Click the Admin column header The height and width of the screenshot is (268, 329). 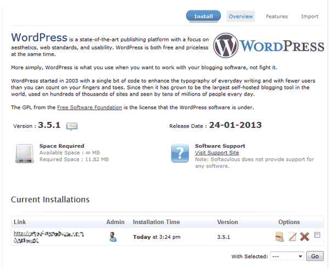(115, 222)
